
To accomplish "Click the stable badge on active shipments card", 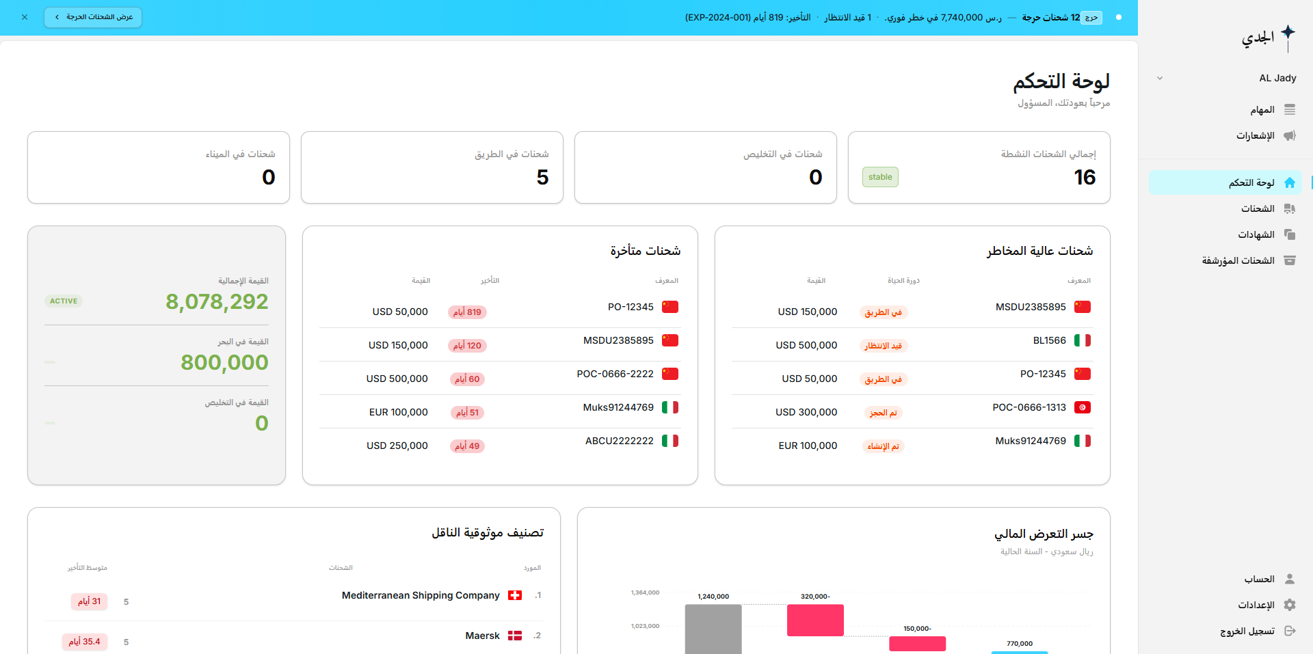I will pyautogui.click(x=880, y=177).
